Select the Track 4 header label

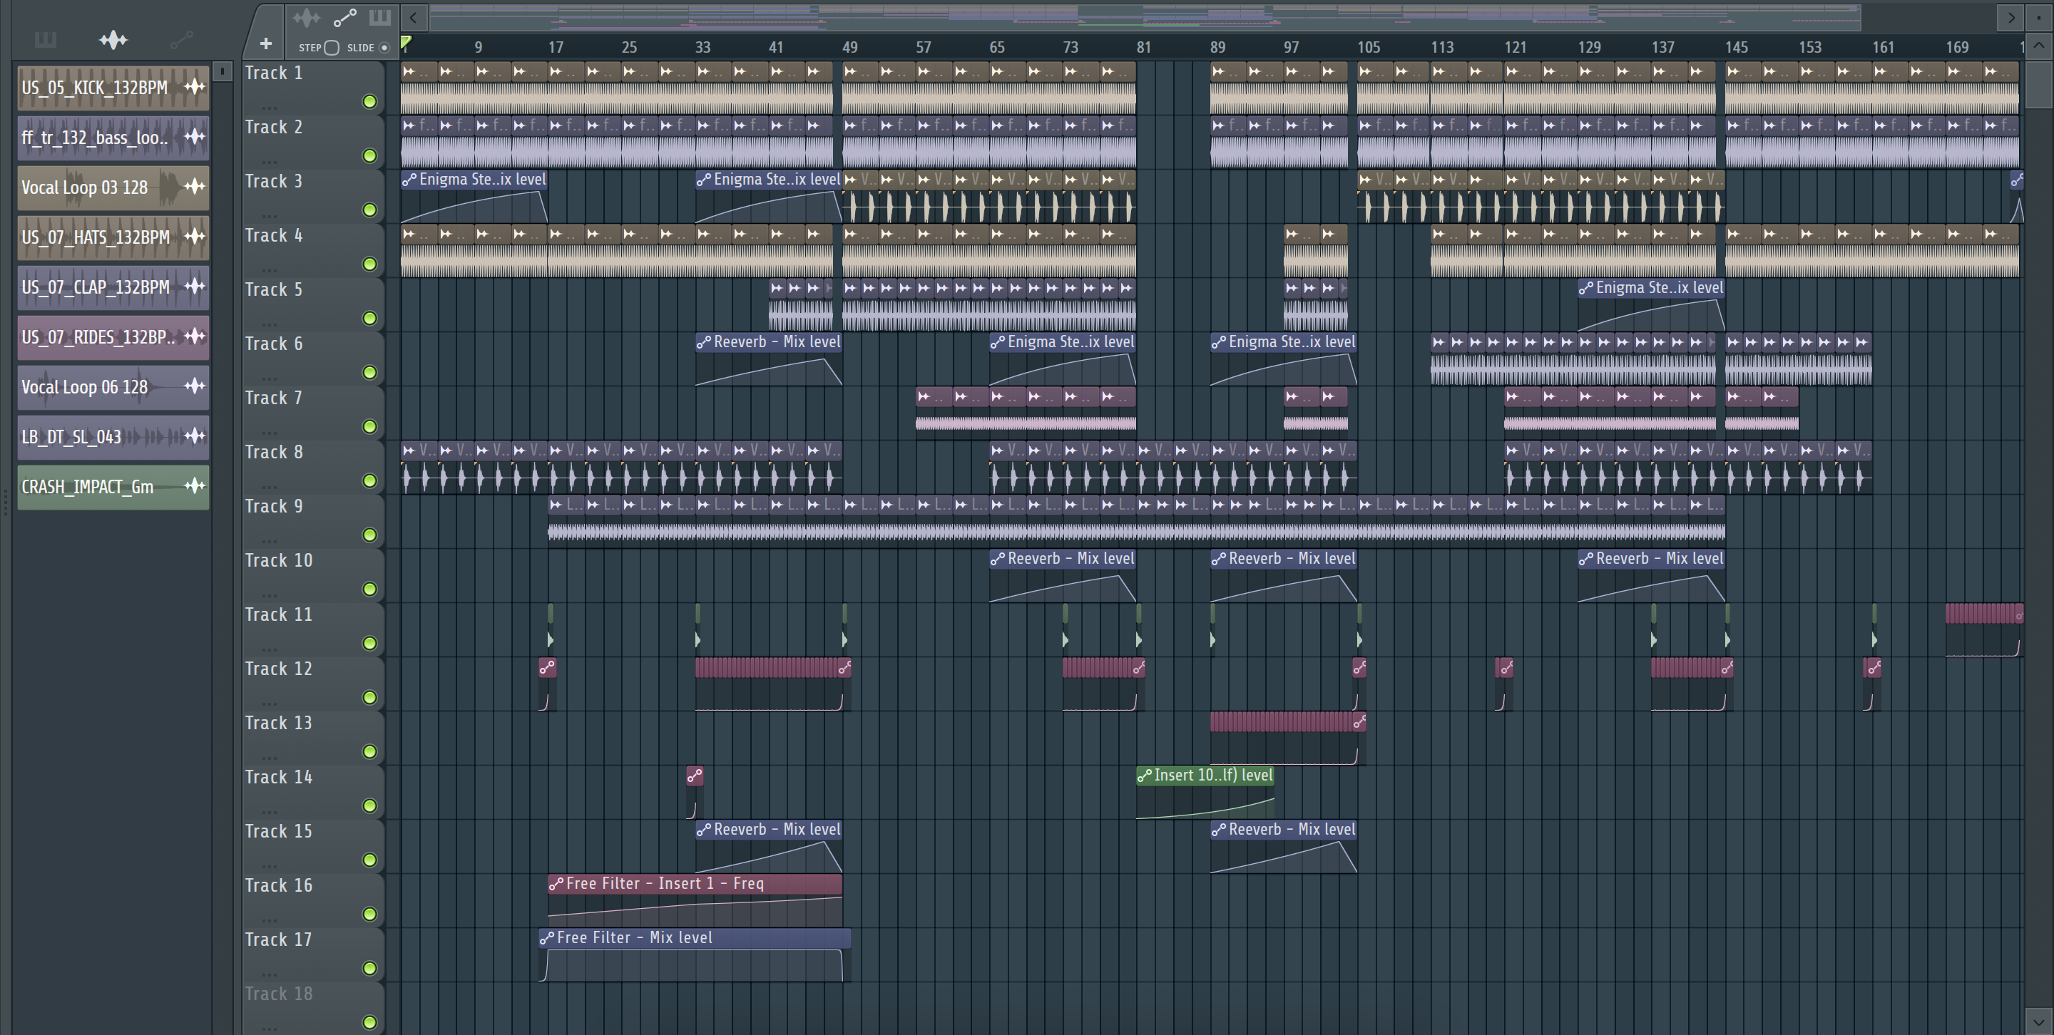point(273,236)
